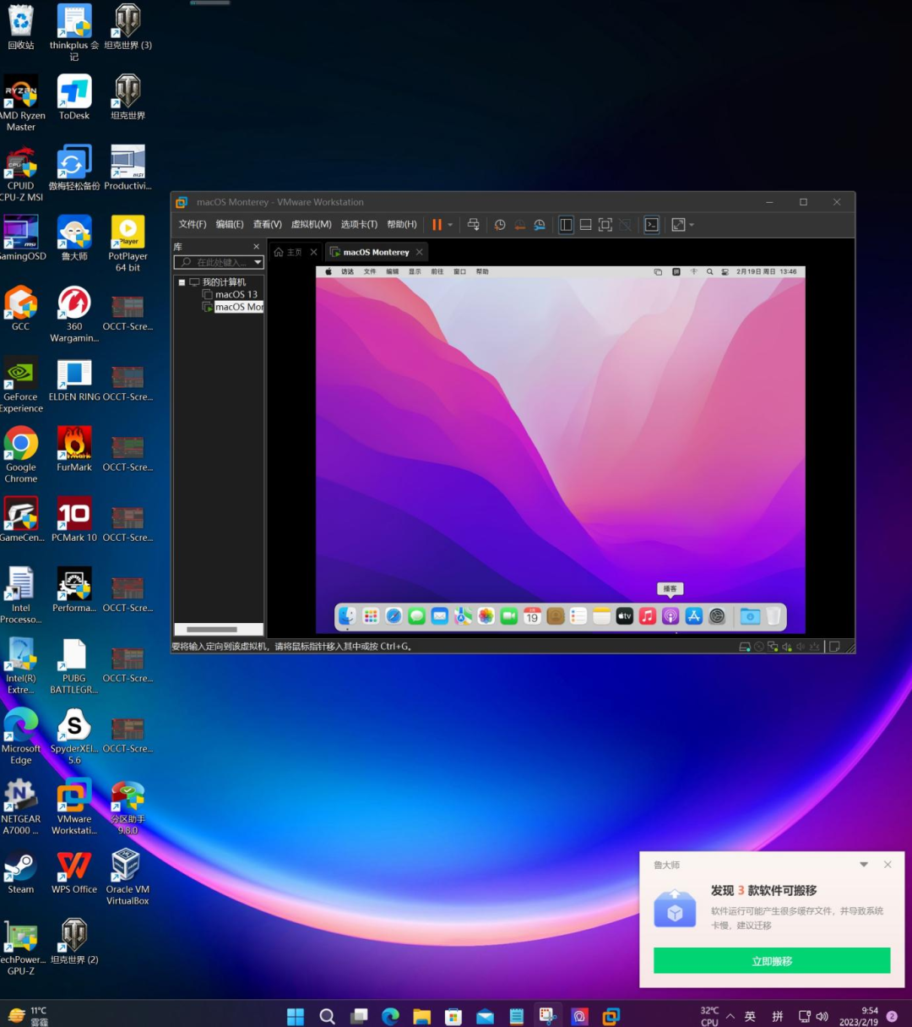Viewport: 912px width, 1027px height.
Task: Open Apple TV in the macOS dock
Action: tap(624, 616)
